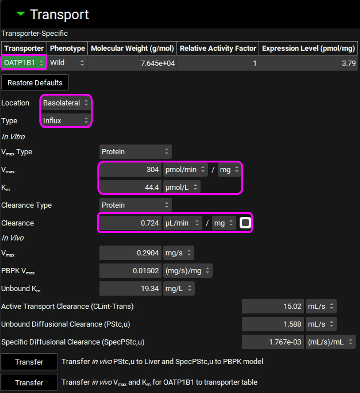Image resolution: width=360 pixels, height=393 pixels.
Task: Open the Clearance Type Protein dropdown
Action: 135,206
